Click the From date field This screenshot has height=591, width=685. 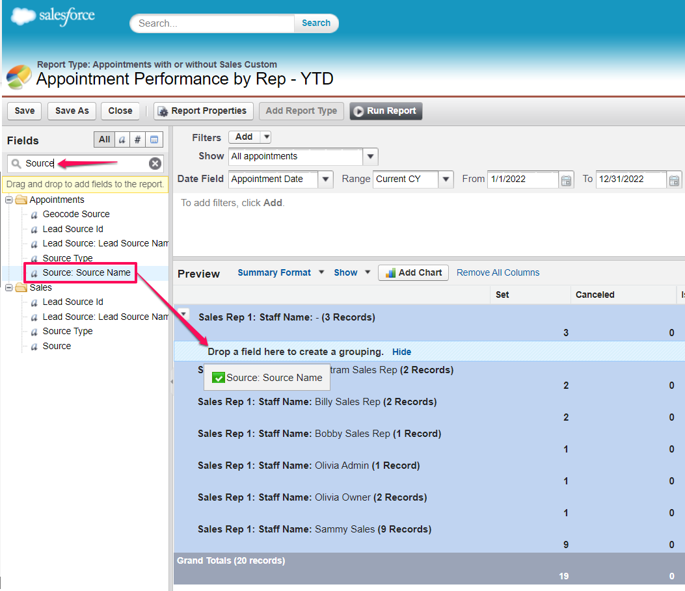(524, 179)
